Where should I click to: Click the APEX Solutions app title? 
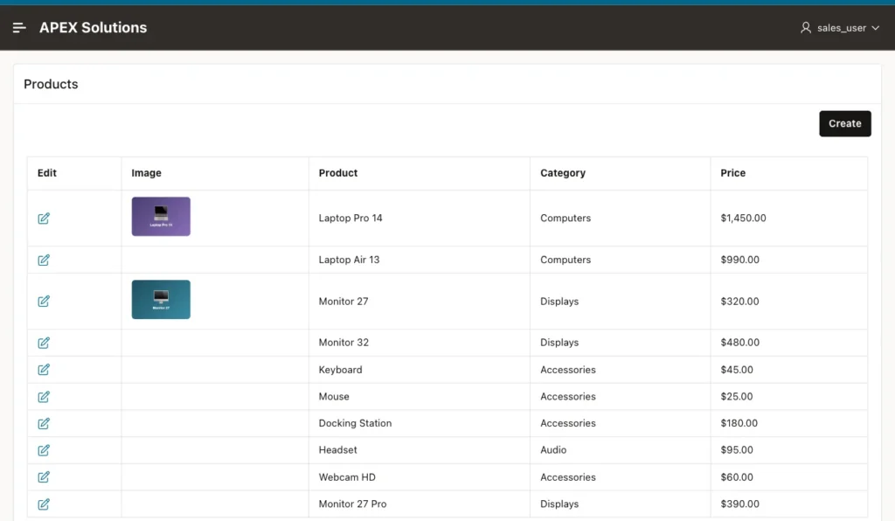93,27
